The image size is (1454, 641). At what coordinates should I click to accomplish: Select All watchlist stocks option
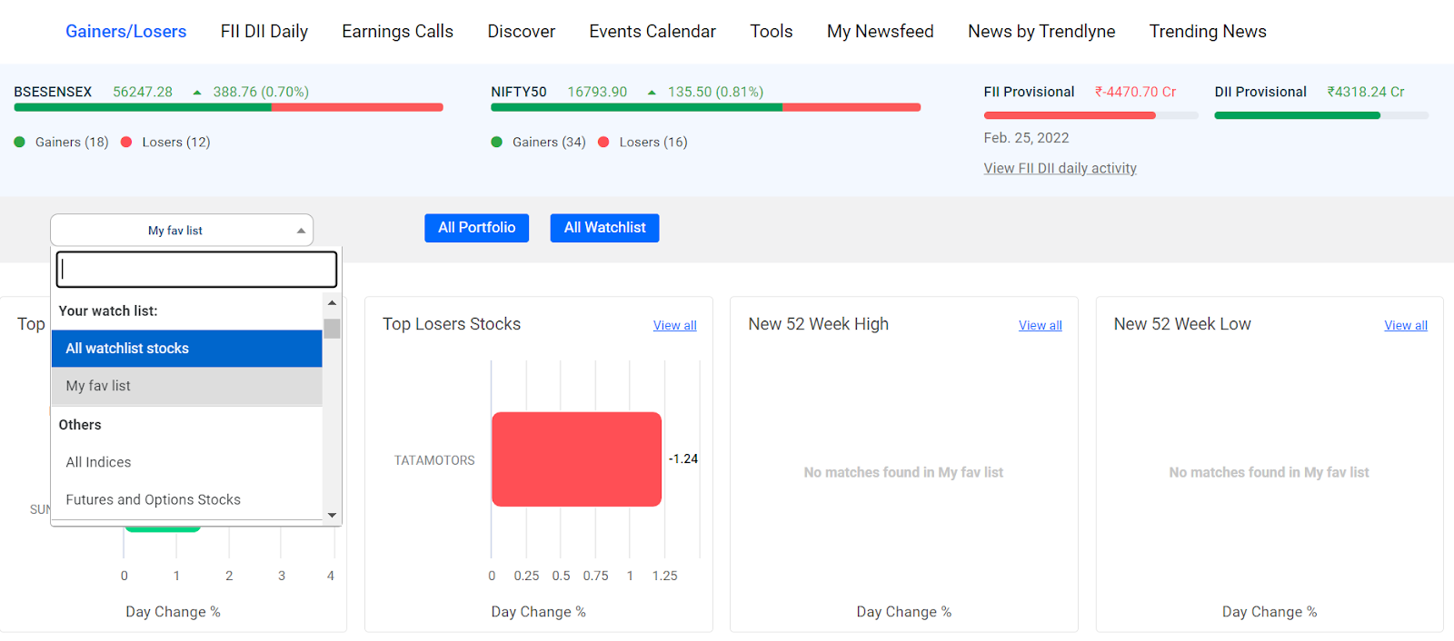click(187, 349)
